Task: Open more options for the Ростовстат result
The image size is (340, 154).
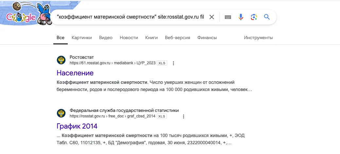Action: [173, 63]
